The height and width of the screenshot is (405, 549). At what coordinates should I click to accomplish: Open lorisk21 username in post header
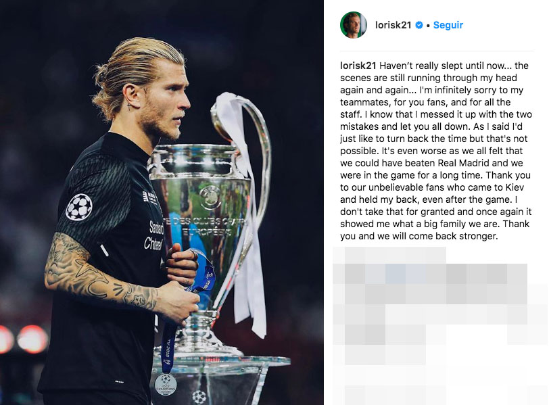393,25
